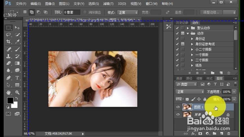Click the 调整边缘 button

tap(211, 12)
